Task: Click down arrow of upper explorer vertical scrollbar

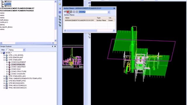Action: pos(55,40)
